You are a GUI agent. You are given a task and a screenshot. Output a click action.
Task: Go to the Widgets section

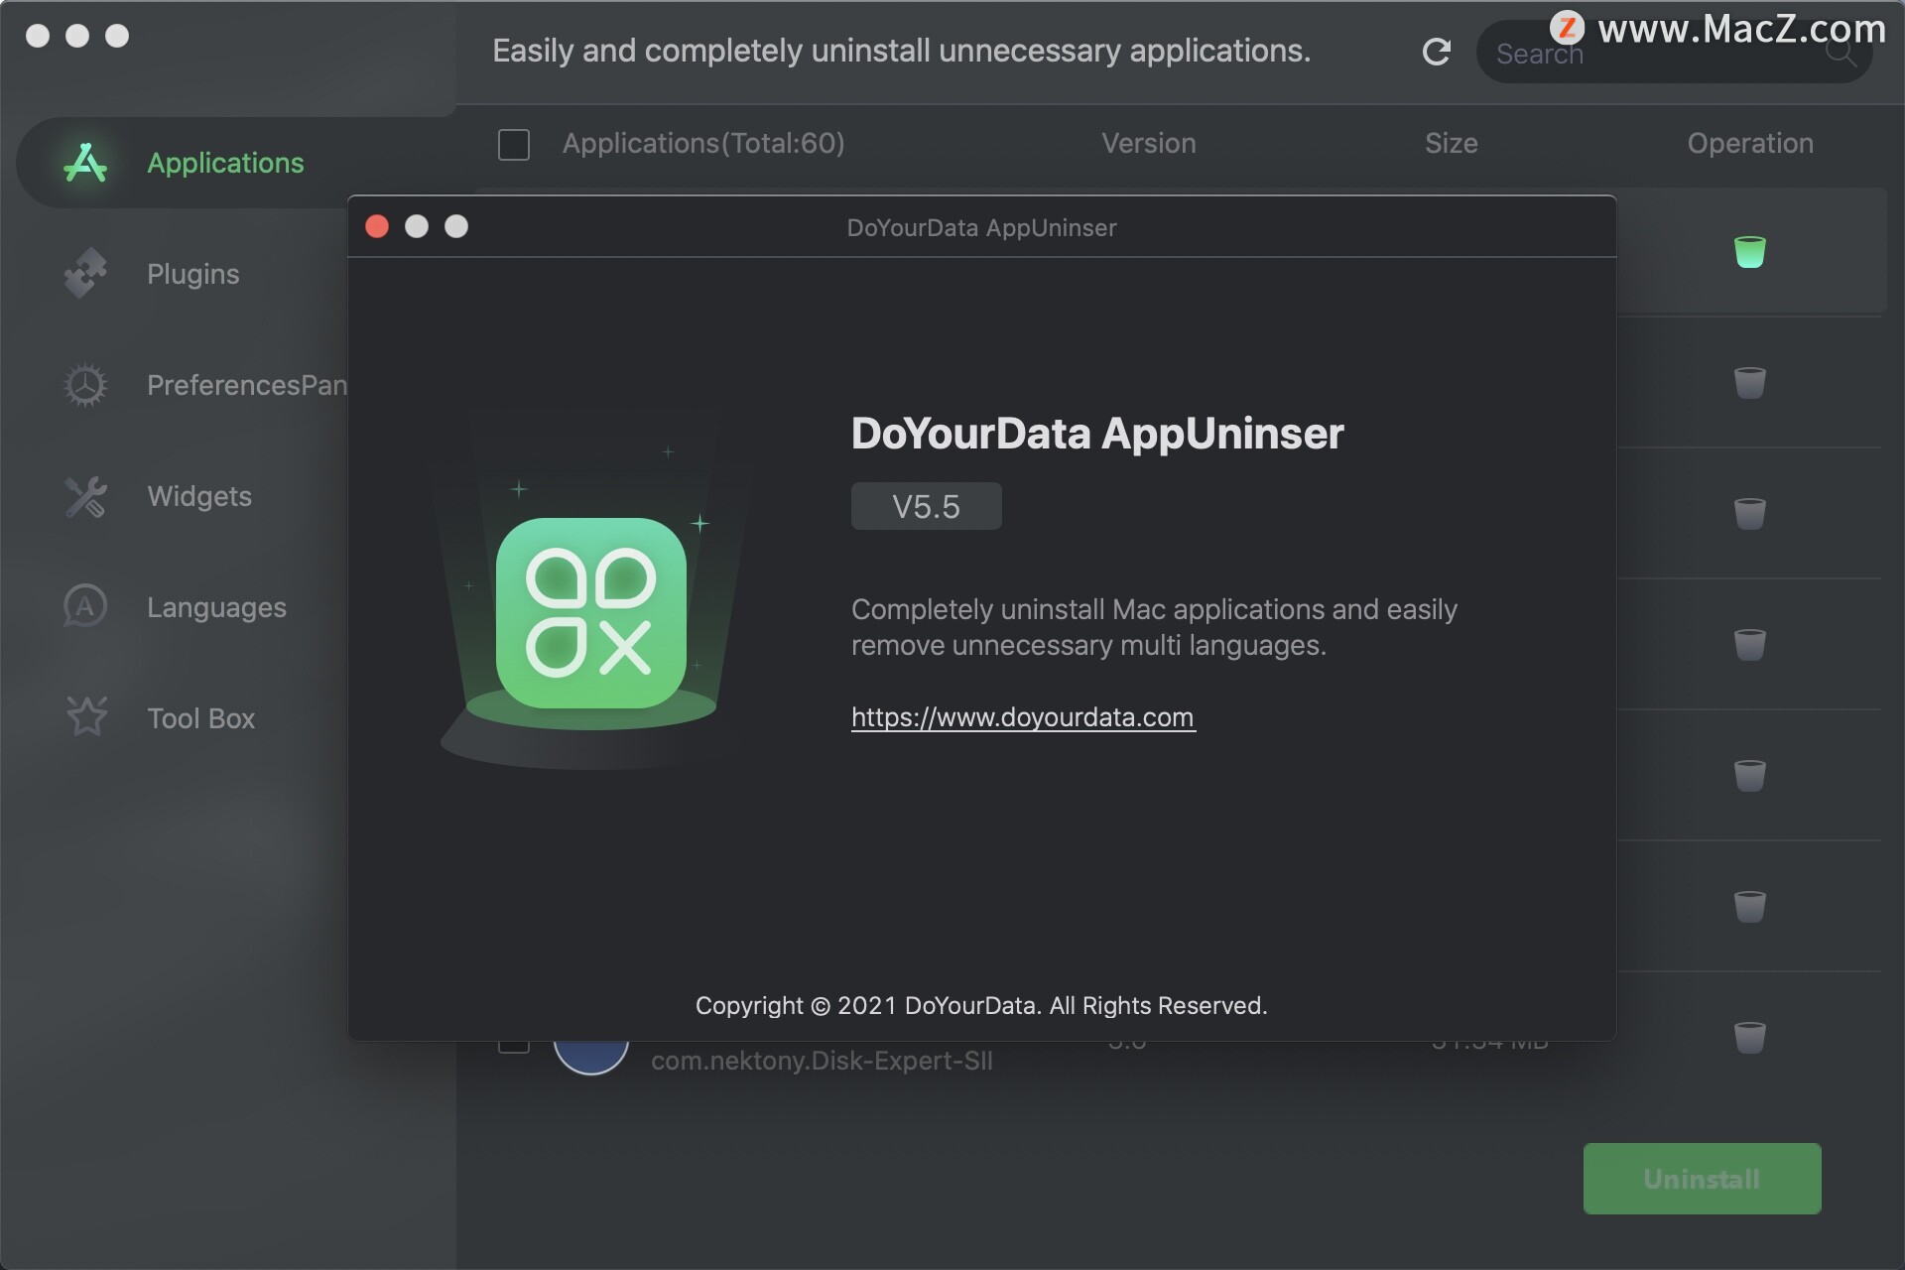coord(199,496)
